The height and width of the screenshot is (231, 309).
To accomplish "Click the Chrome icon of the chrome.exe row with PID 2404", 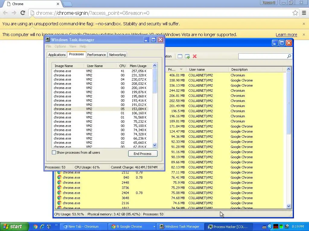I will (x=59, y=193).
